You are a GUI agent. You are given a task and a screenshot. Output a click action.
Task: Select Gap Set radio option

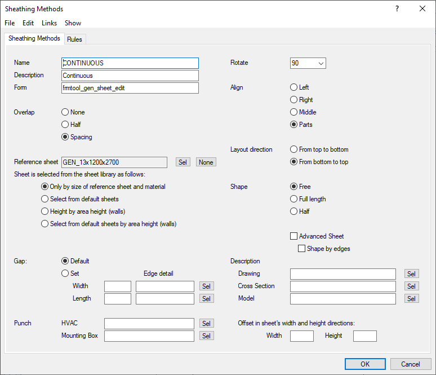click(x=65, y=273)
